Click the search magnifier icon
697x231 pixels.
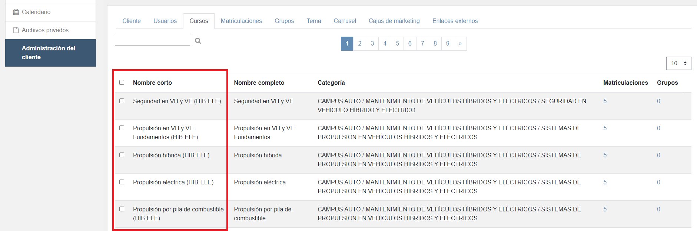click(198, 41)
